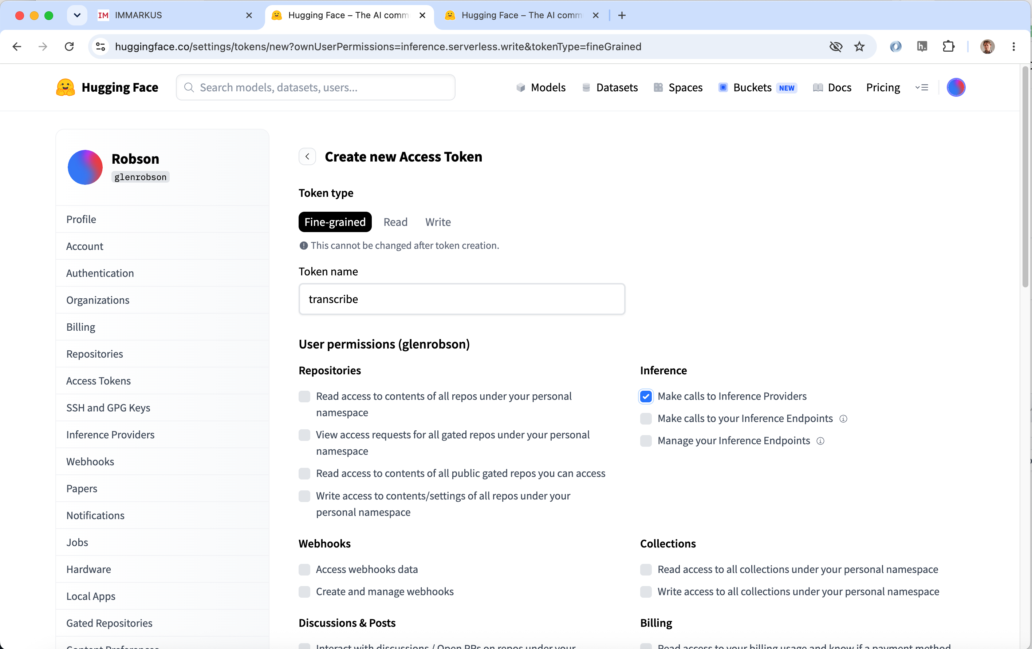
Task: Click the Robson profile avatar in the sidebar
Action: pyautogui.click(x=85, y=167)
